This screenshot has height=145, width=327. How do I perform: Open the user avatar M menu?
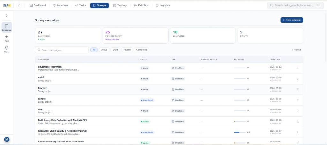click(7, 140)
